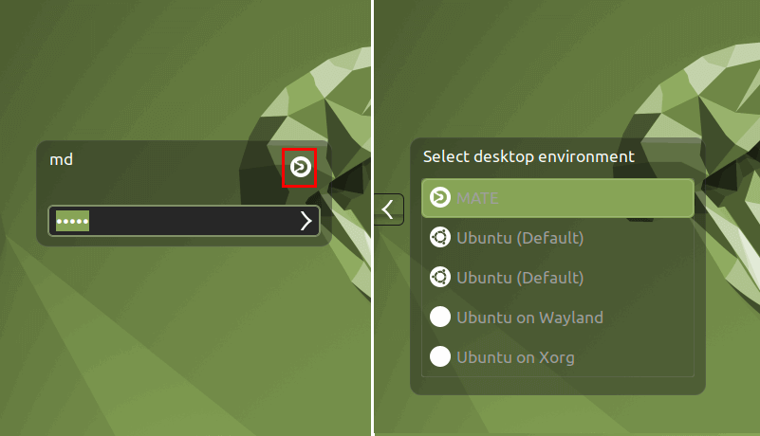760x436 pixels.
Task: Select the md user name
Action: pyautogui.click(x=61, y=159)
